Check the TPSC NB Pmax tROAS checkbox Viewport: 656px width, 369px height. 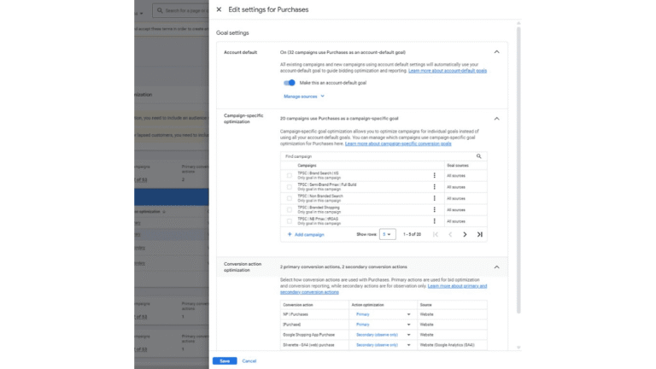point(289,221)
